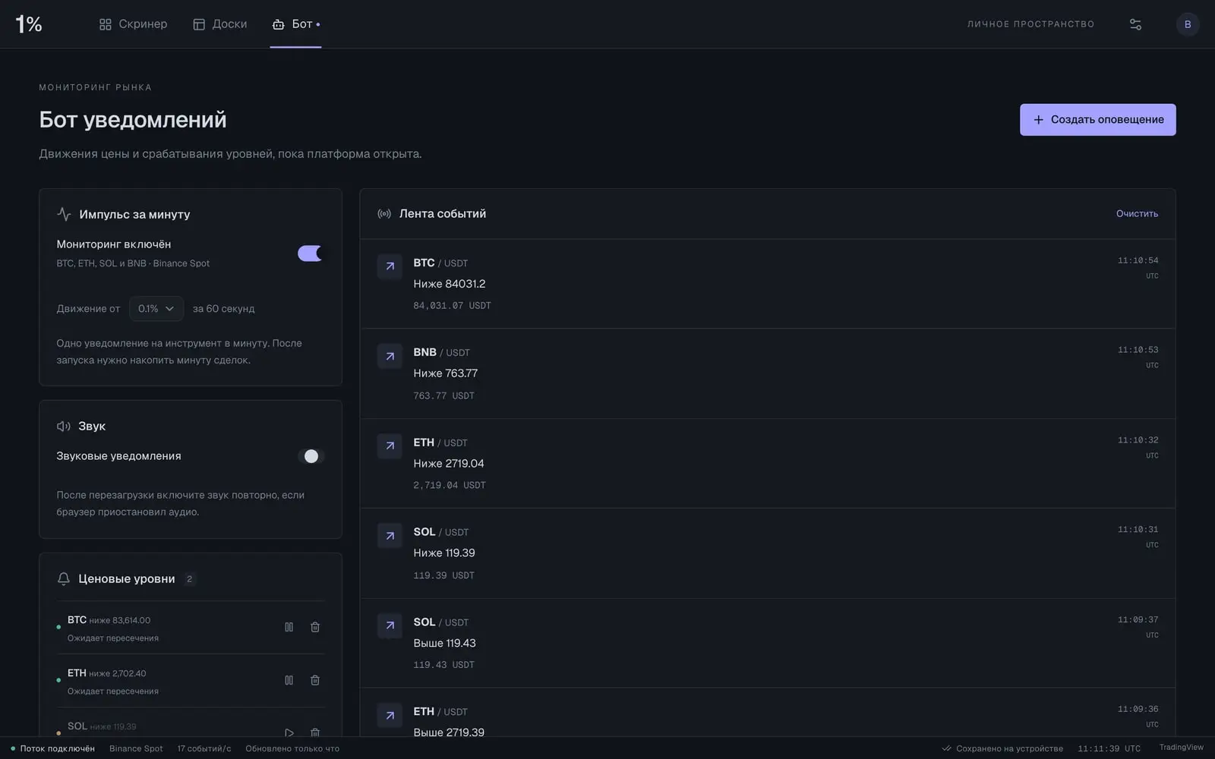The height and width of the screenshot is (759, 1215).
Task: Switch to the Доски tab
Action: tap(219, 24)
